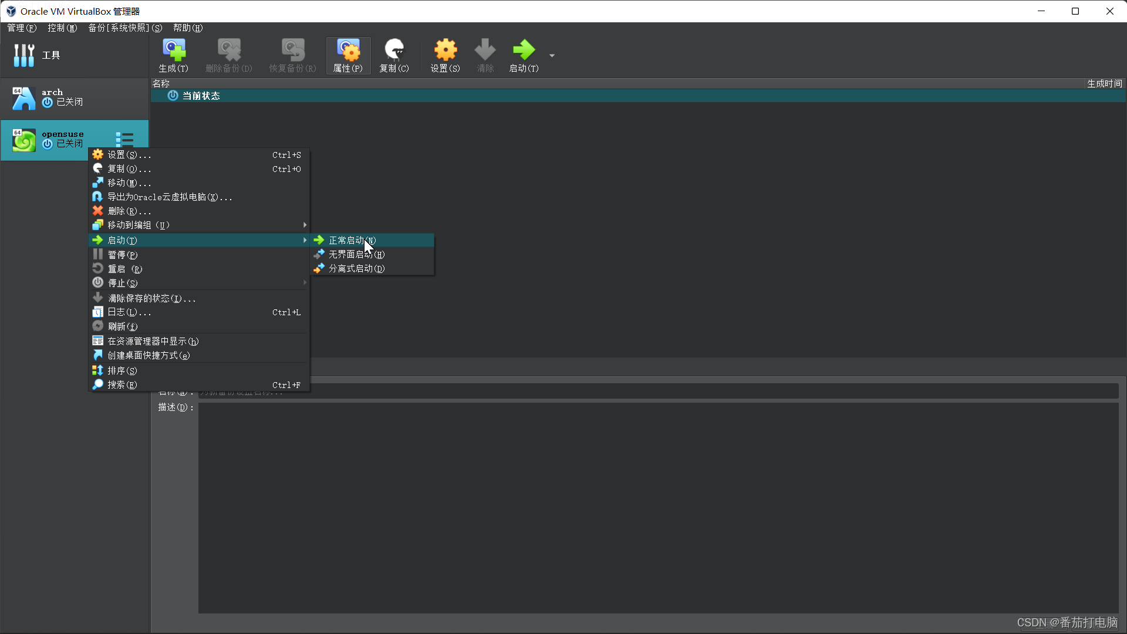Open the File (管理) menu
The image size is (1127, 634).
[22, 28]
